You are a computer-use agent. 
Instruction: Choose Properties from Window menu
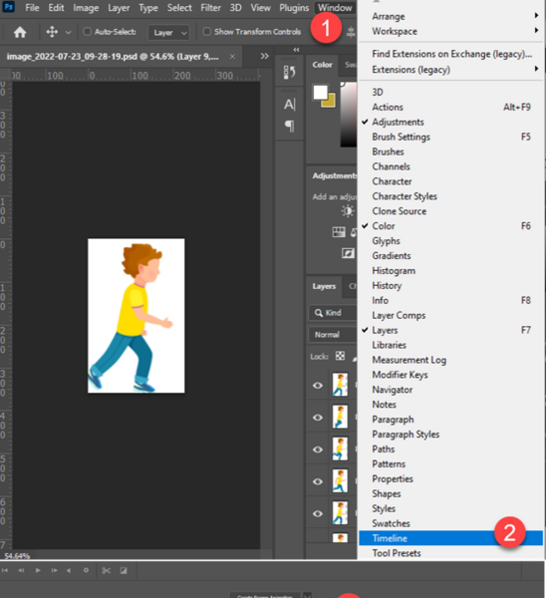[x=450, y=478]
